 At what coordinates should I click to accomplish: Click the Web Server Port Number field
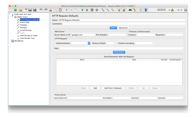click(117, 35)
